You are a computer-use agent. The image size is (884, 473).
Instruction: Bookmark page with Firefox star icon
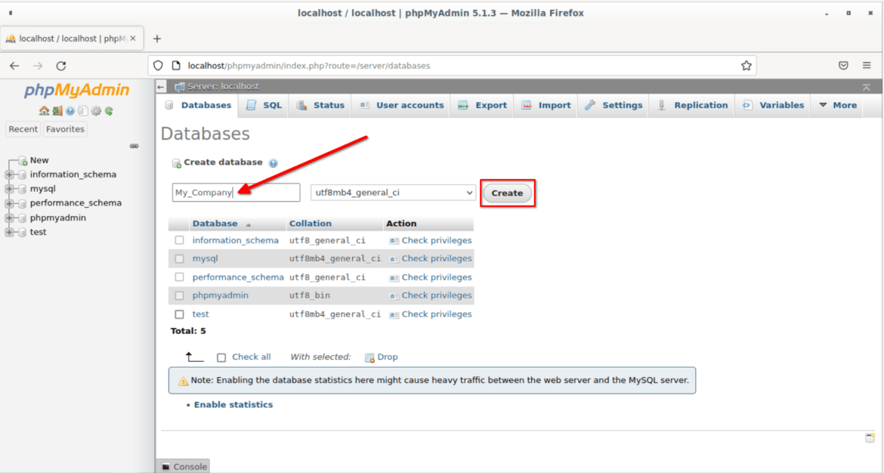[x=746, y=66]
